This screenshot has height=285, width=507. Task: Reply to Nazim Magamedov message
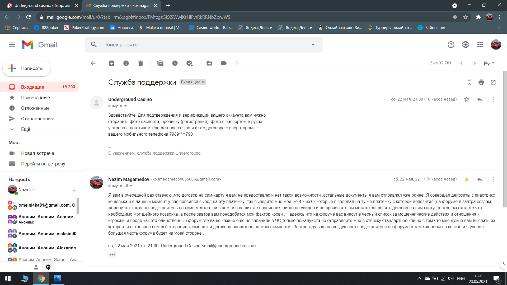[480, 179]
